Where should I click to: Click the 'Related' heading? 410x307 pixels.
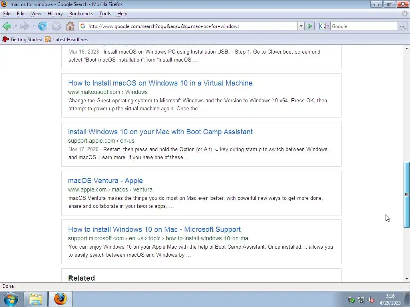pos(82,278)
